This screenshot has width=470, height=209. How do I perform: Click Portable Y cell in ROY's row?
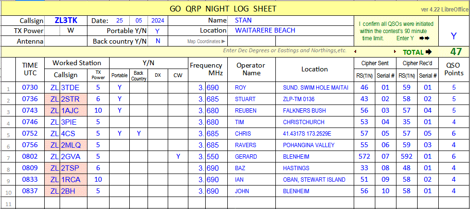tap(120, 88)
